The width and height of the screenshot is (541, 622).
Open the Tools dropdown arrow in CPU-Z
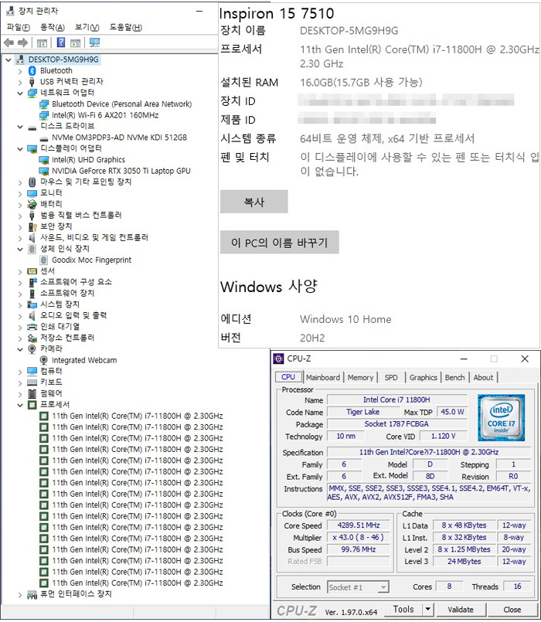click(427, 609)
